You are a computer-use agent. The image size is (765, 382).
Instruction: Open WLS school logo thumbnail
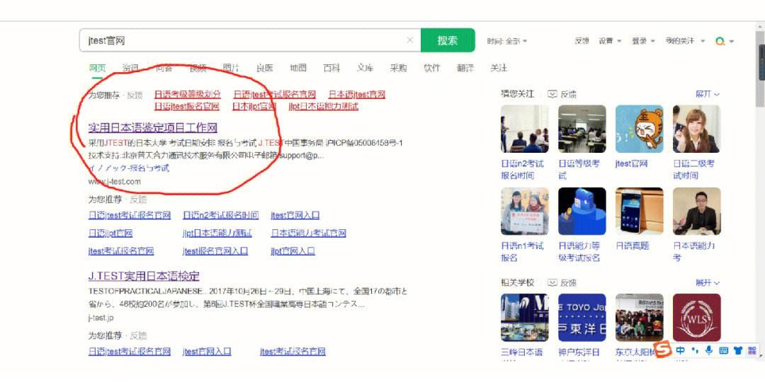pyautogui.click(x=697, y=317)
